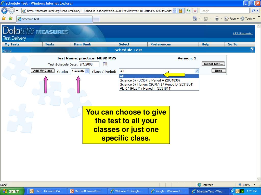Click the browser Back arrow button
261x195 pixels.
pyautogui.click(x=4, y=11)
